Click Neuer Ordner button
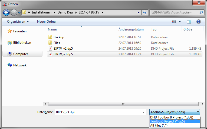The width and height of the screenshot is (207, 129). 47,22
